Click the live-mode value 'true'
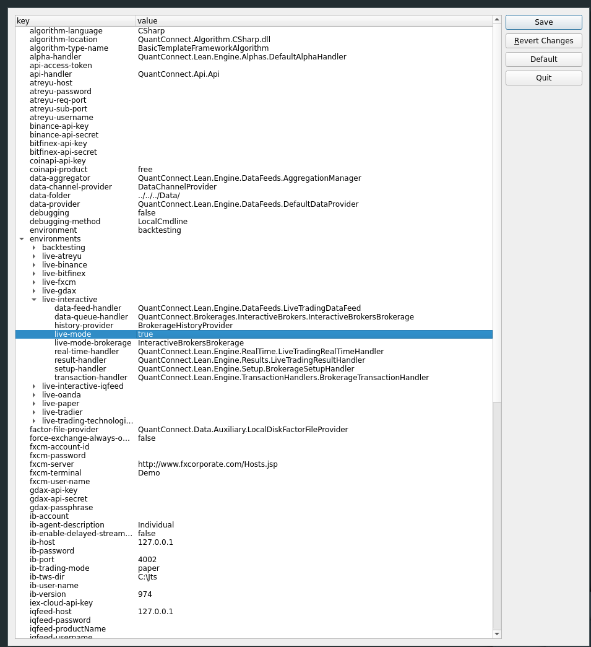The width and height of the screenshot is (591, 647). tap(145, 334)
